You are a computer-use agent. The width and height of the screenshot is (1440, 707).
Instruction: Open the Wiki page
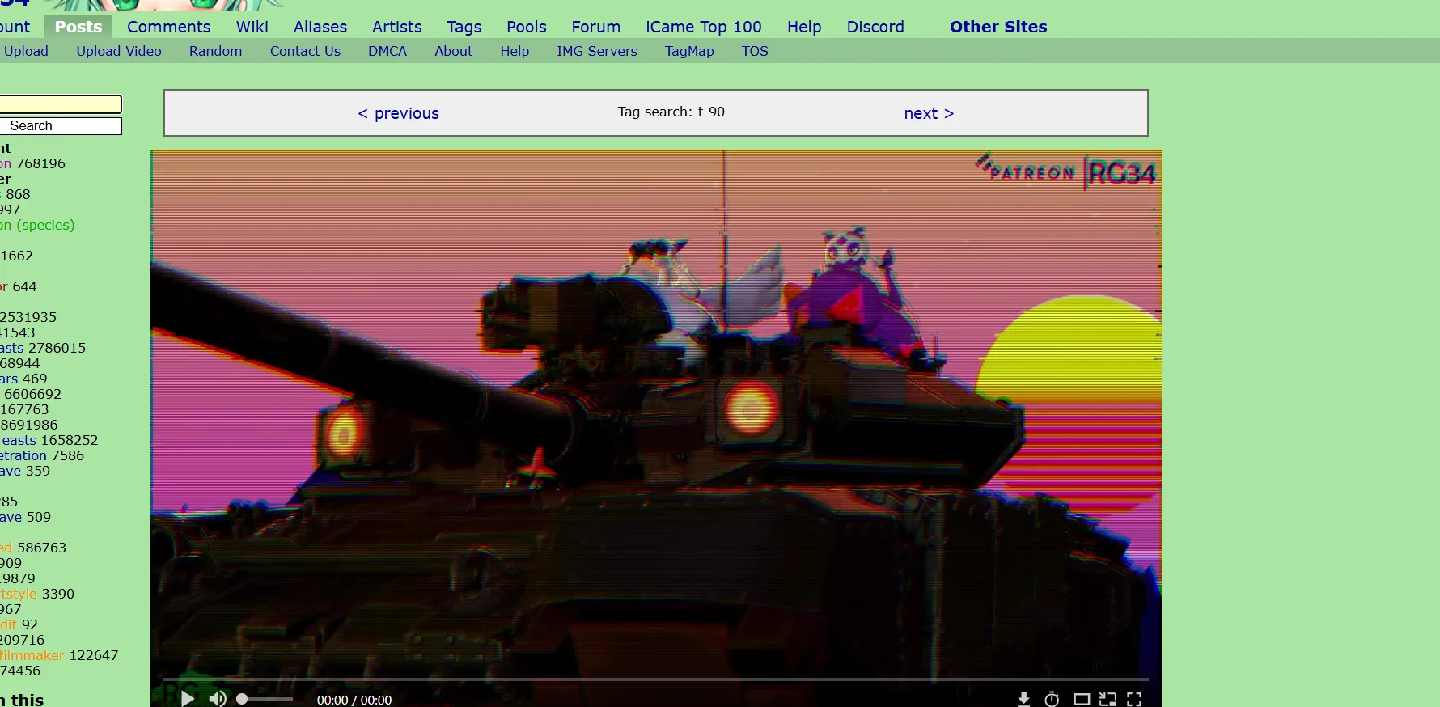coord(252,27)
